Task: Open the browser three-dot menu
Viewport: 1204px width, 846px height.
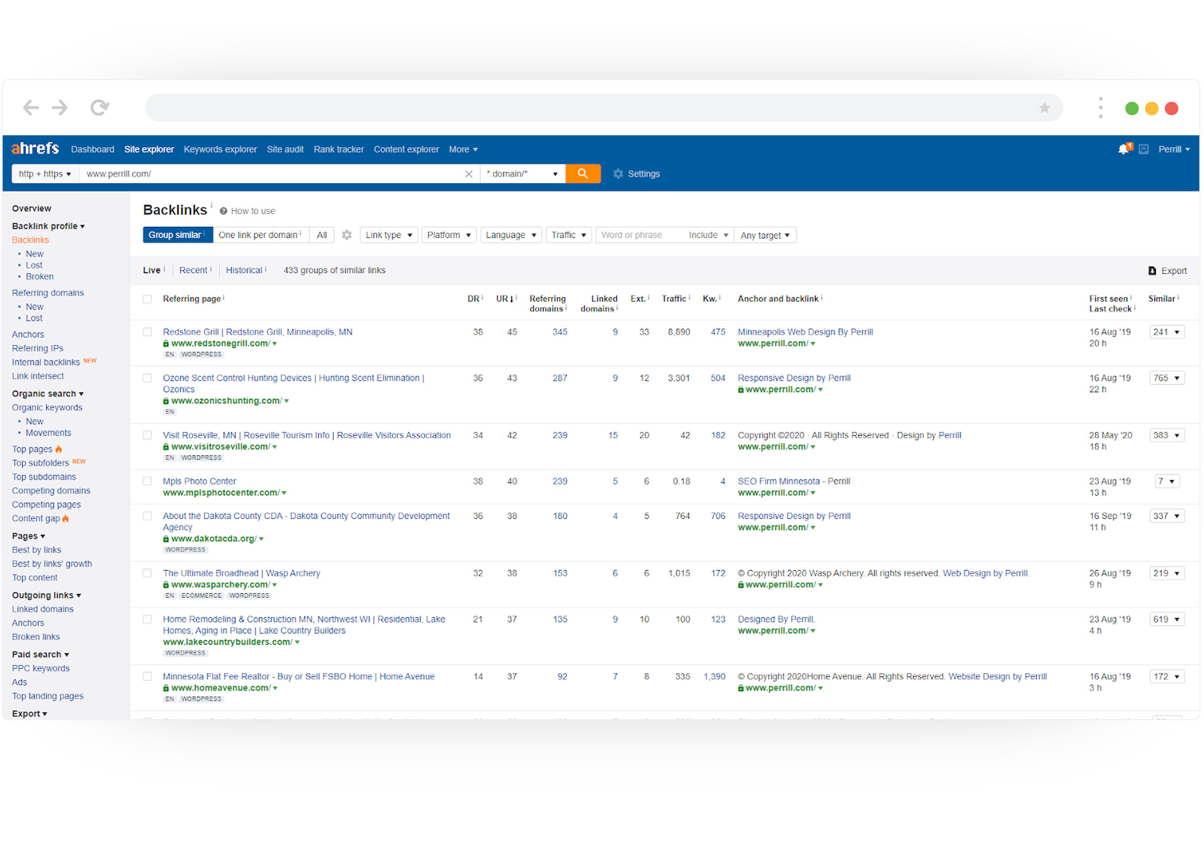Action: 1100,108
